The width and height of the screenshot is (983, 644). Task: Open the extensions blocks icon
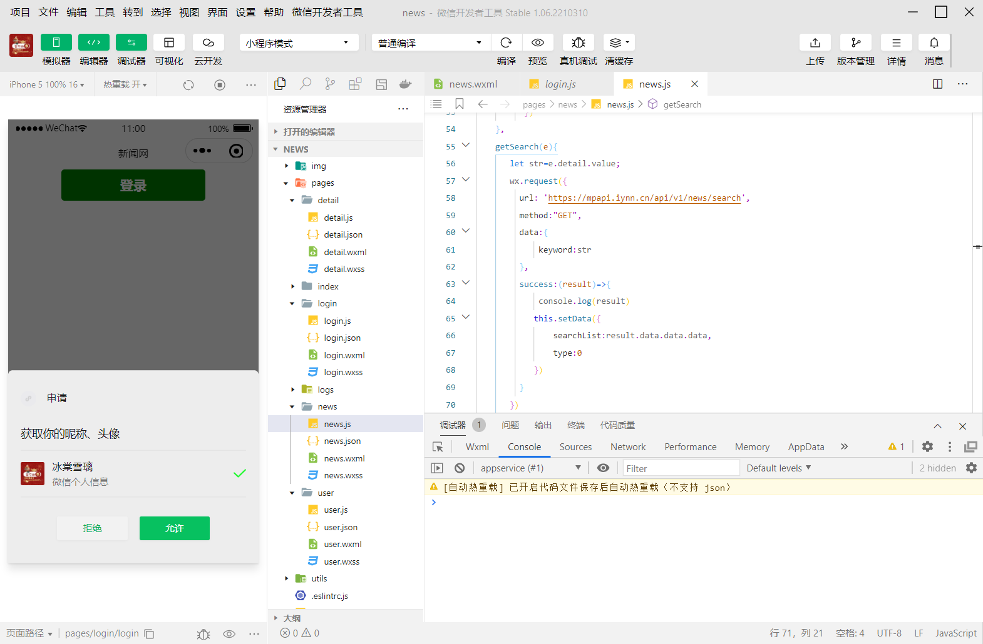click(x=356, y=84)
